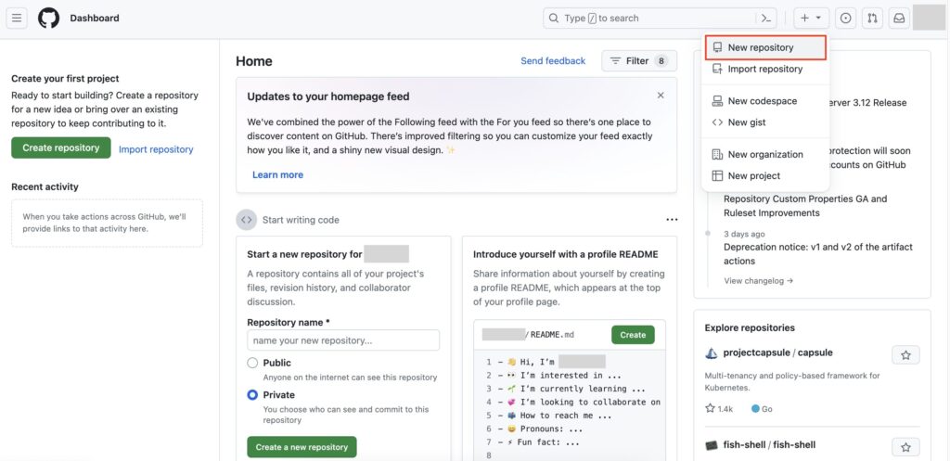
Task: Click the Create button for README.md
Action: [x=633, y=335]
